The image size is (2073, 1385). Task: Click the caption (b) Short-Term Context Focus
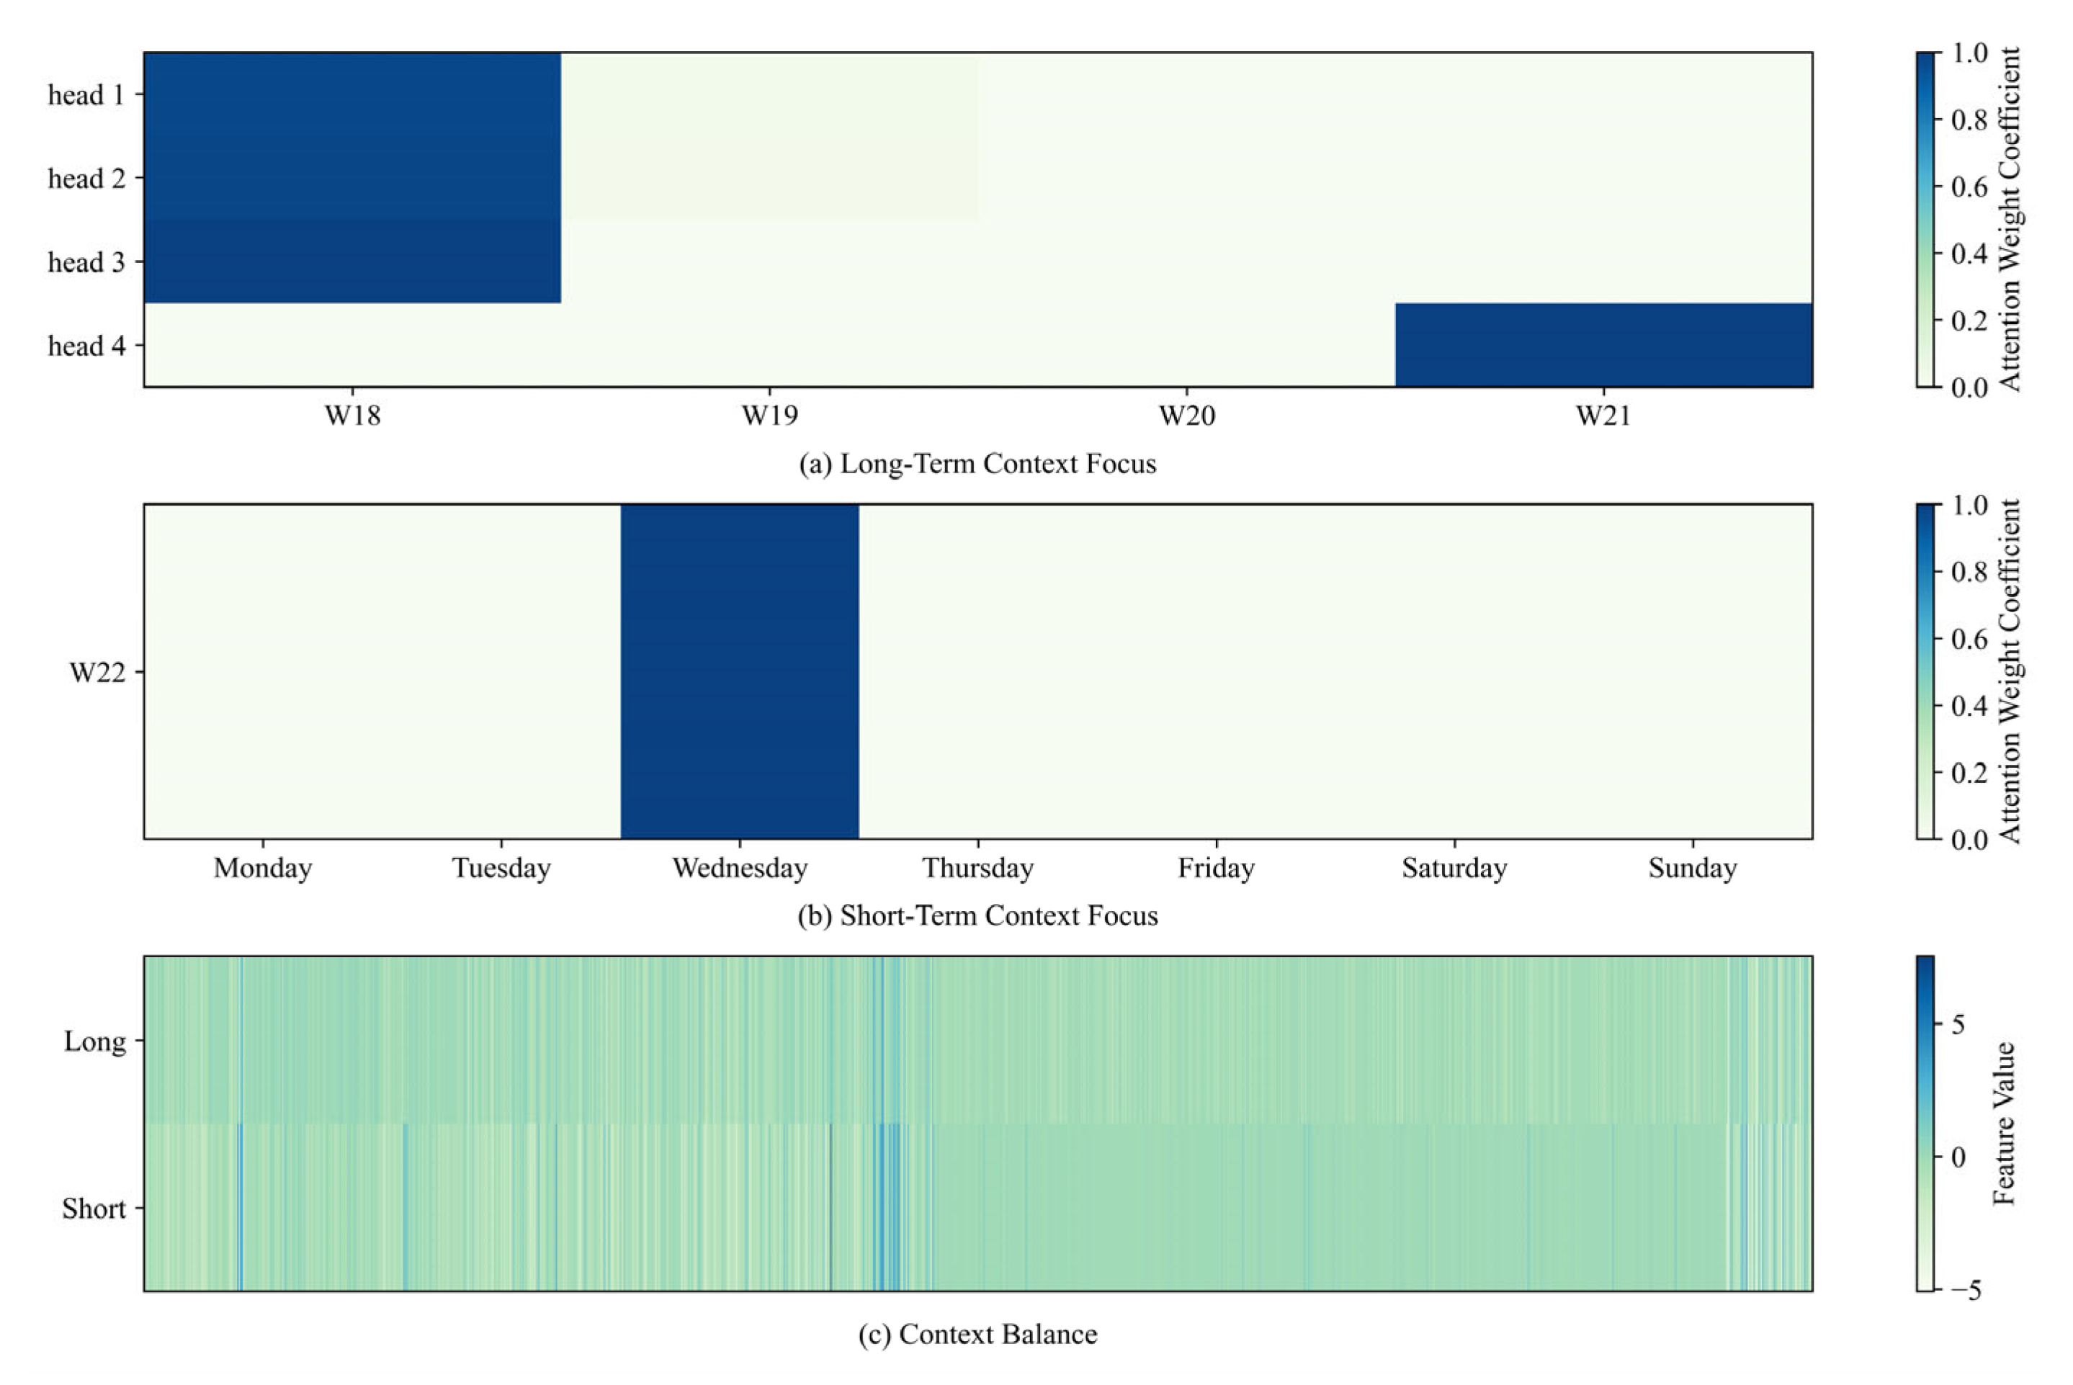click(977, 915)
